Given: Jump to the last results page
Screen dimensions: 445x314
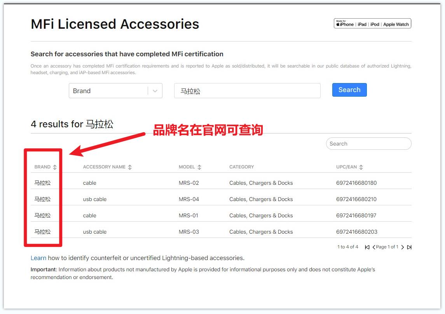Looking at the screenshot, I should 409,247.
